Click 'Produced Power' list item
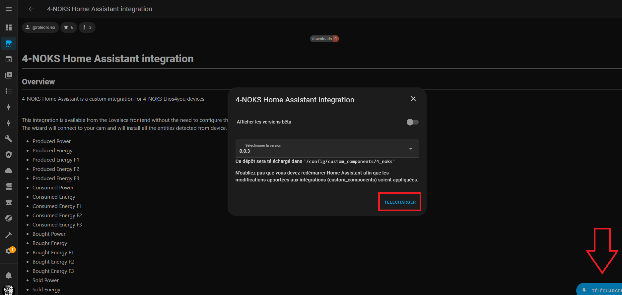This screenshot has width=622, height=295. 51,141
